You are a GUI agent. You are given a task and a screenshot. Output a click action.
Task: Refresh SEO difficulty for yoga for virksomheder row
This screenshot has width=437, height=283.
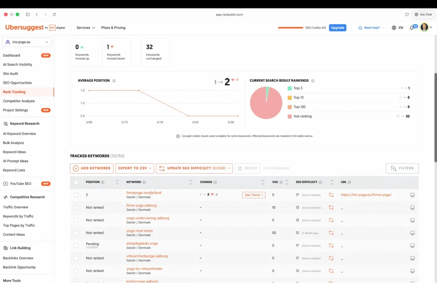[331, 271]
